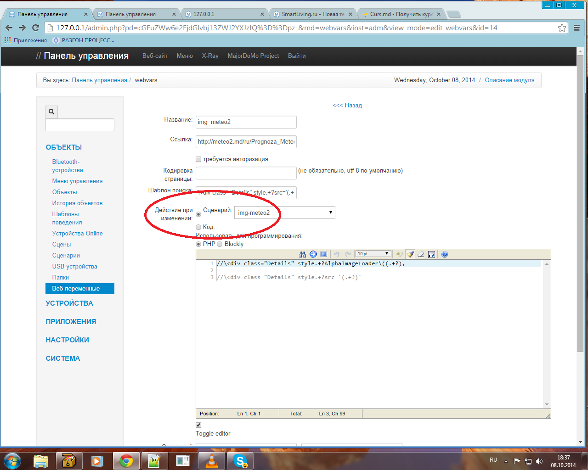Click the 'Кодировка страницы' input field
This screenshot has width=588, height=470.
(246, 173)
